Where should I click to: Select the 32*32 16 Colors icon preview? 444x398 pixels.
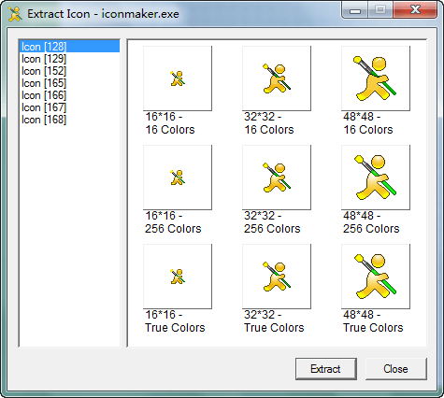click(277, 78)
